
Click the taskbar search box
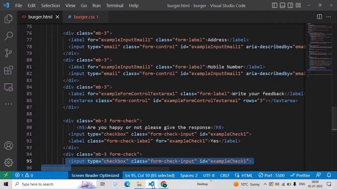[x=54, y=184]
